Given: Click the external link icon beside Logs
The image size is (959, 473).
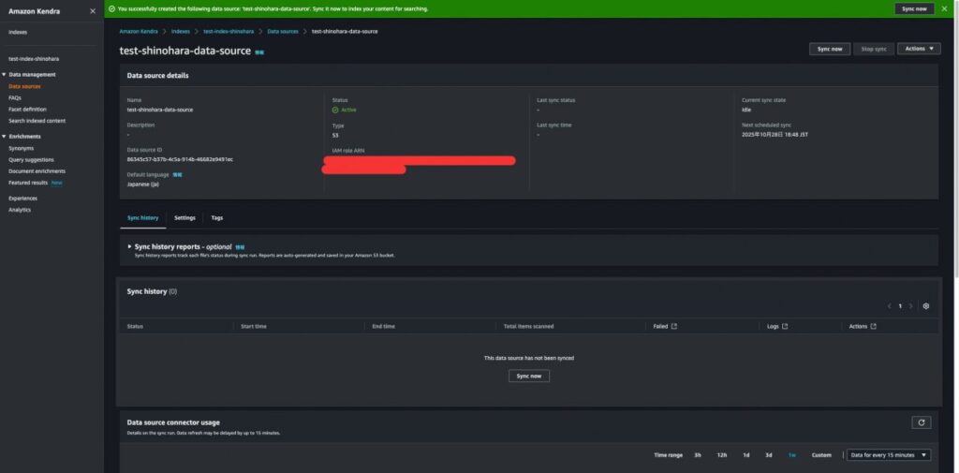Looking at the screenshot, I should pos(784,327).
